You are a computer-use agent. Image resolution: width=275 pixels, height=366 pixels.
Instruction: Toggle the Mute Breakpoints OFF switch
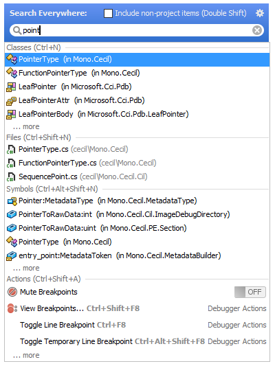(x=250, y=292)
